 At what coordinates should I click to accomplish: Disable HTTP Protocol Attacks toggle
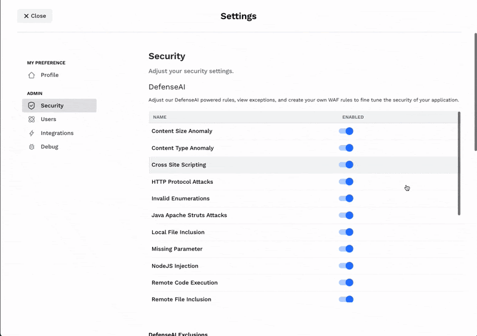click(x=346, y=181)
